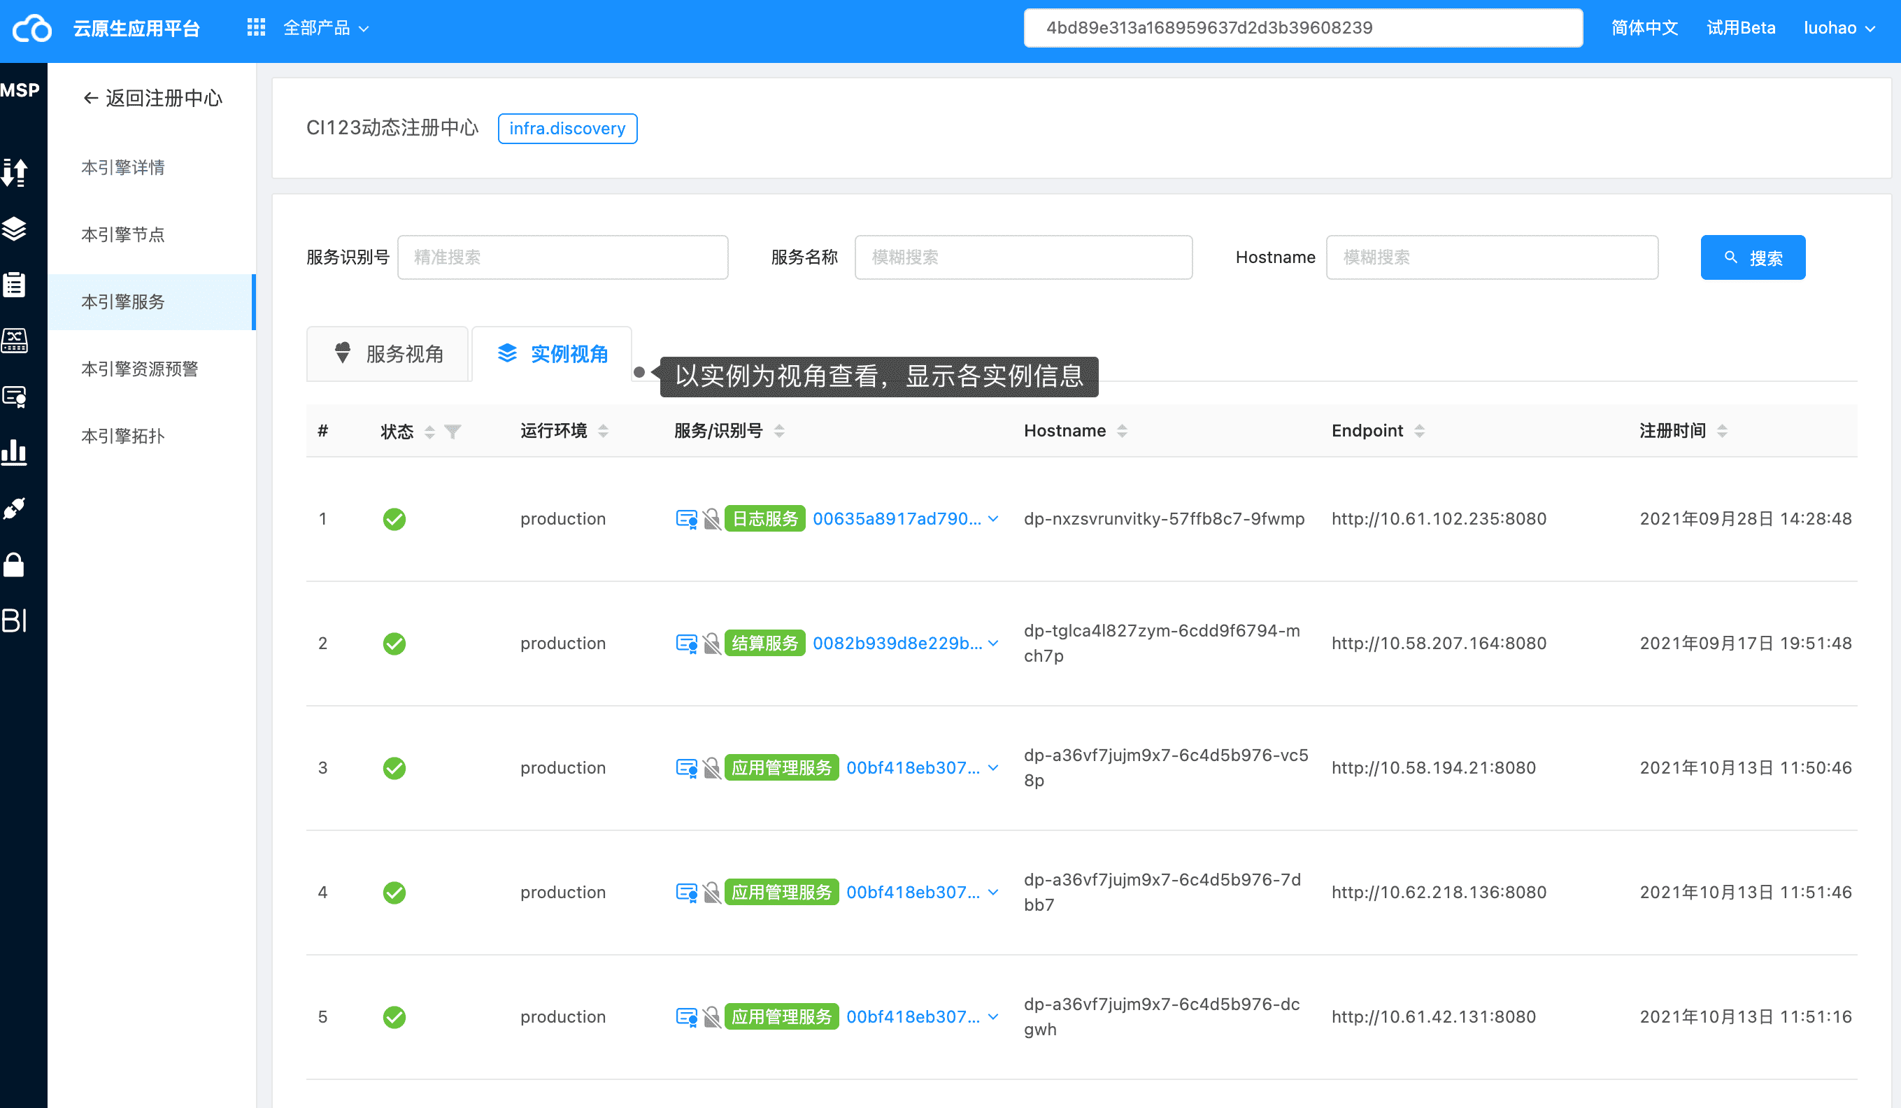The height and width of the screenshot is (1108, 1901).
Task: Focus the 服务识别号 search field
Action: pos(563,257)
